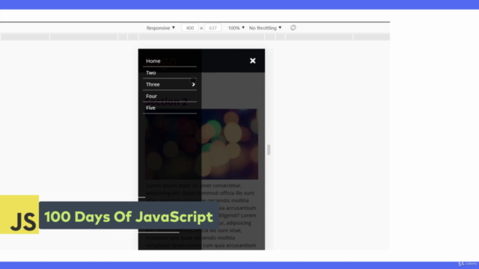Click the rotate viewport icon

[x=293, y=28]
